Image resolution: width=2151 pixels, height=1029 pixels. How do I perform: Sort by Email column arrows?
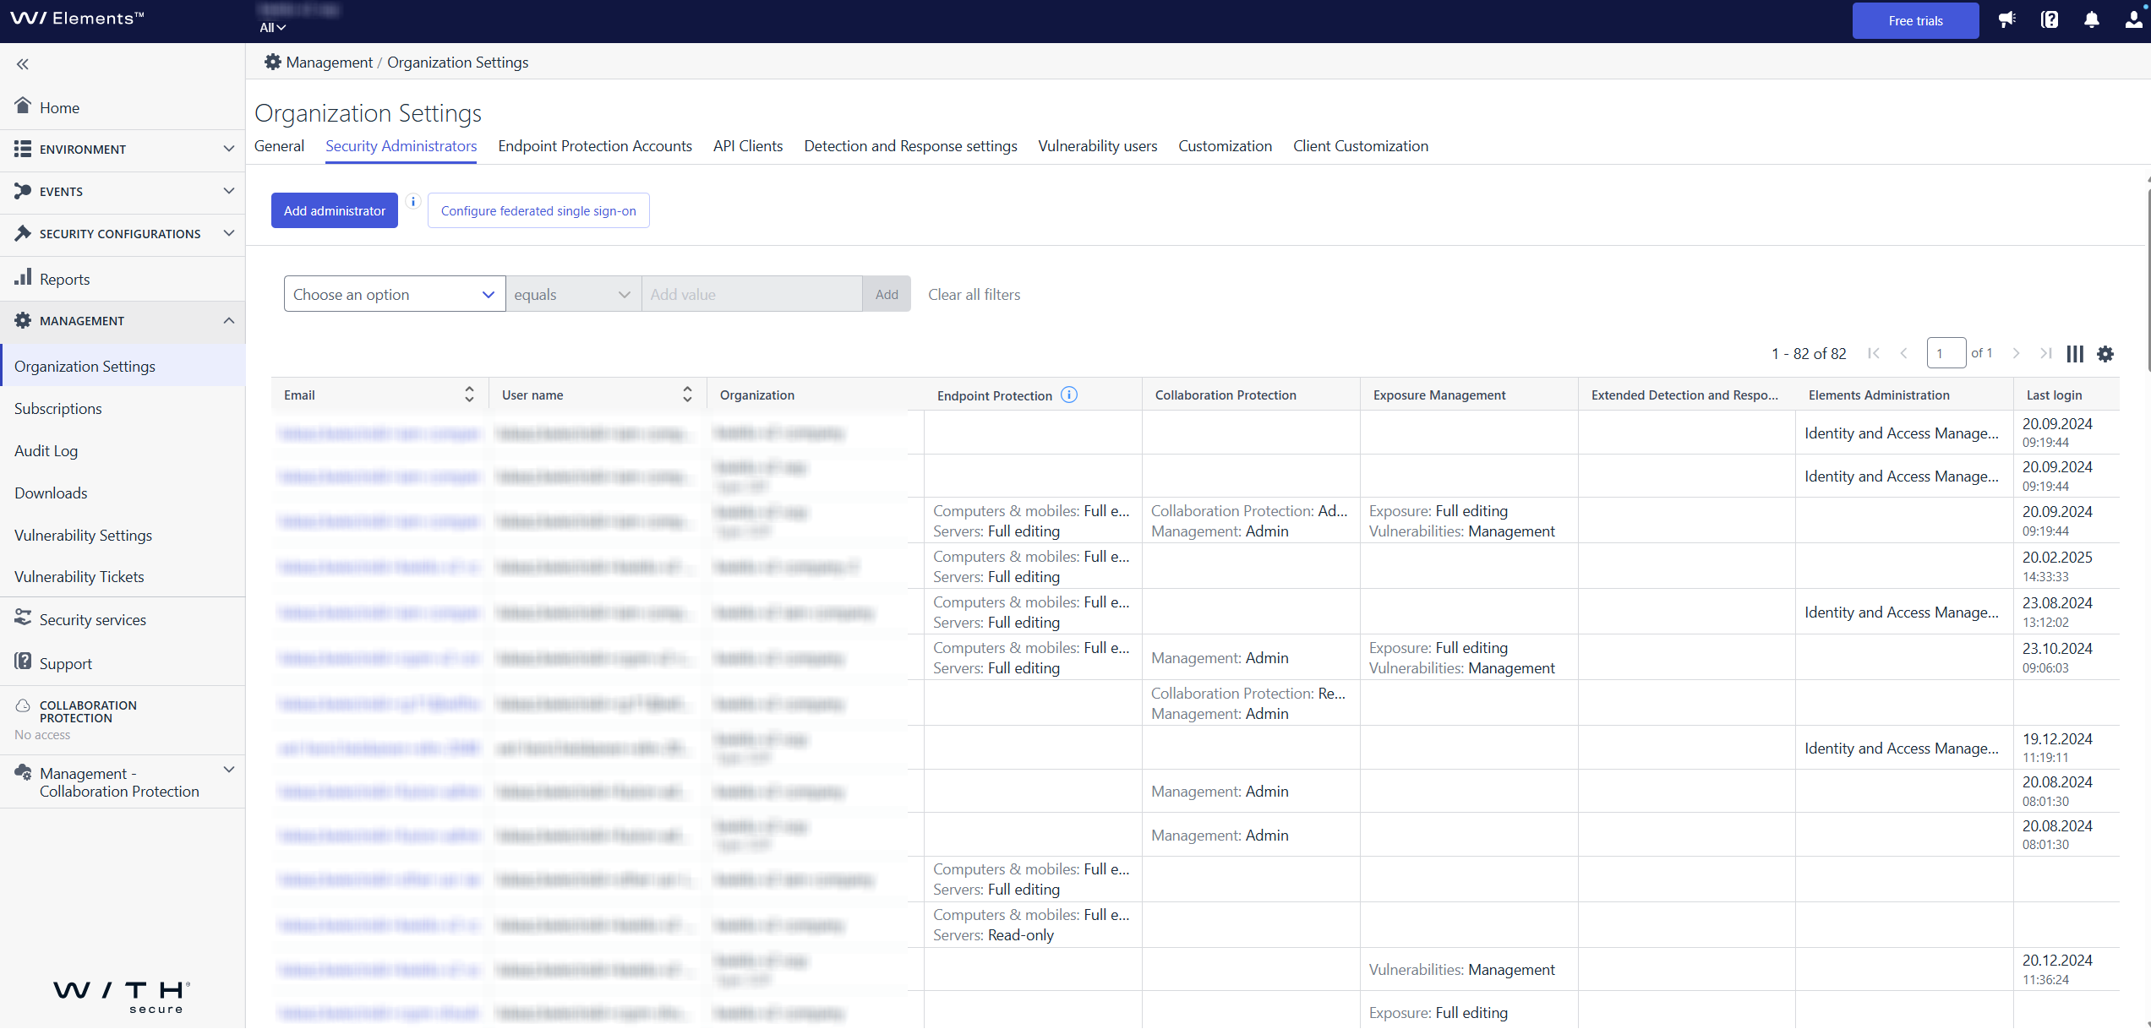469,395
